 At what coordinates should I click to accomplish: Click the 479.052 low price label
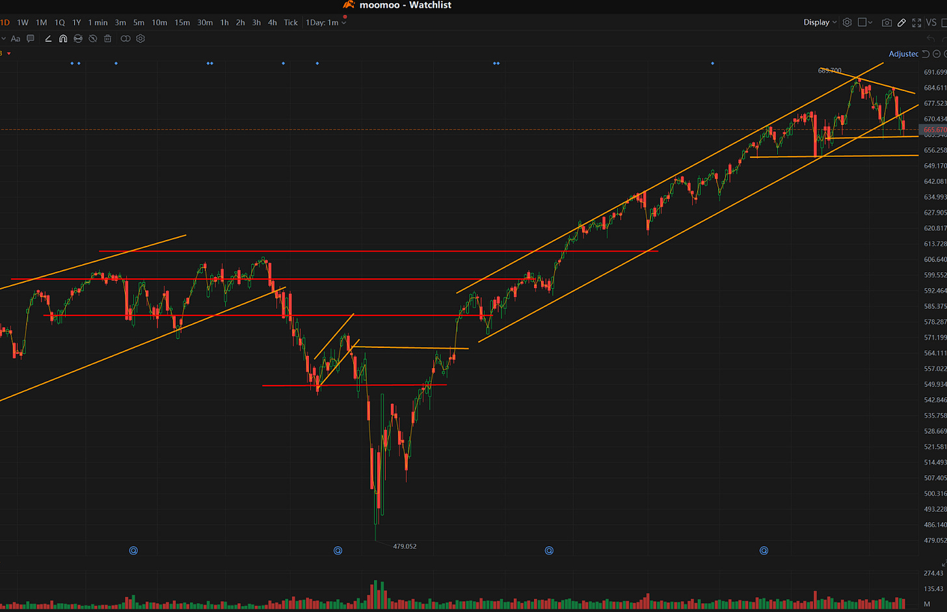405,546
